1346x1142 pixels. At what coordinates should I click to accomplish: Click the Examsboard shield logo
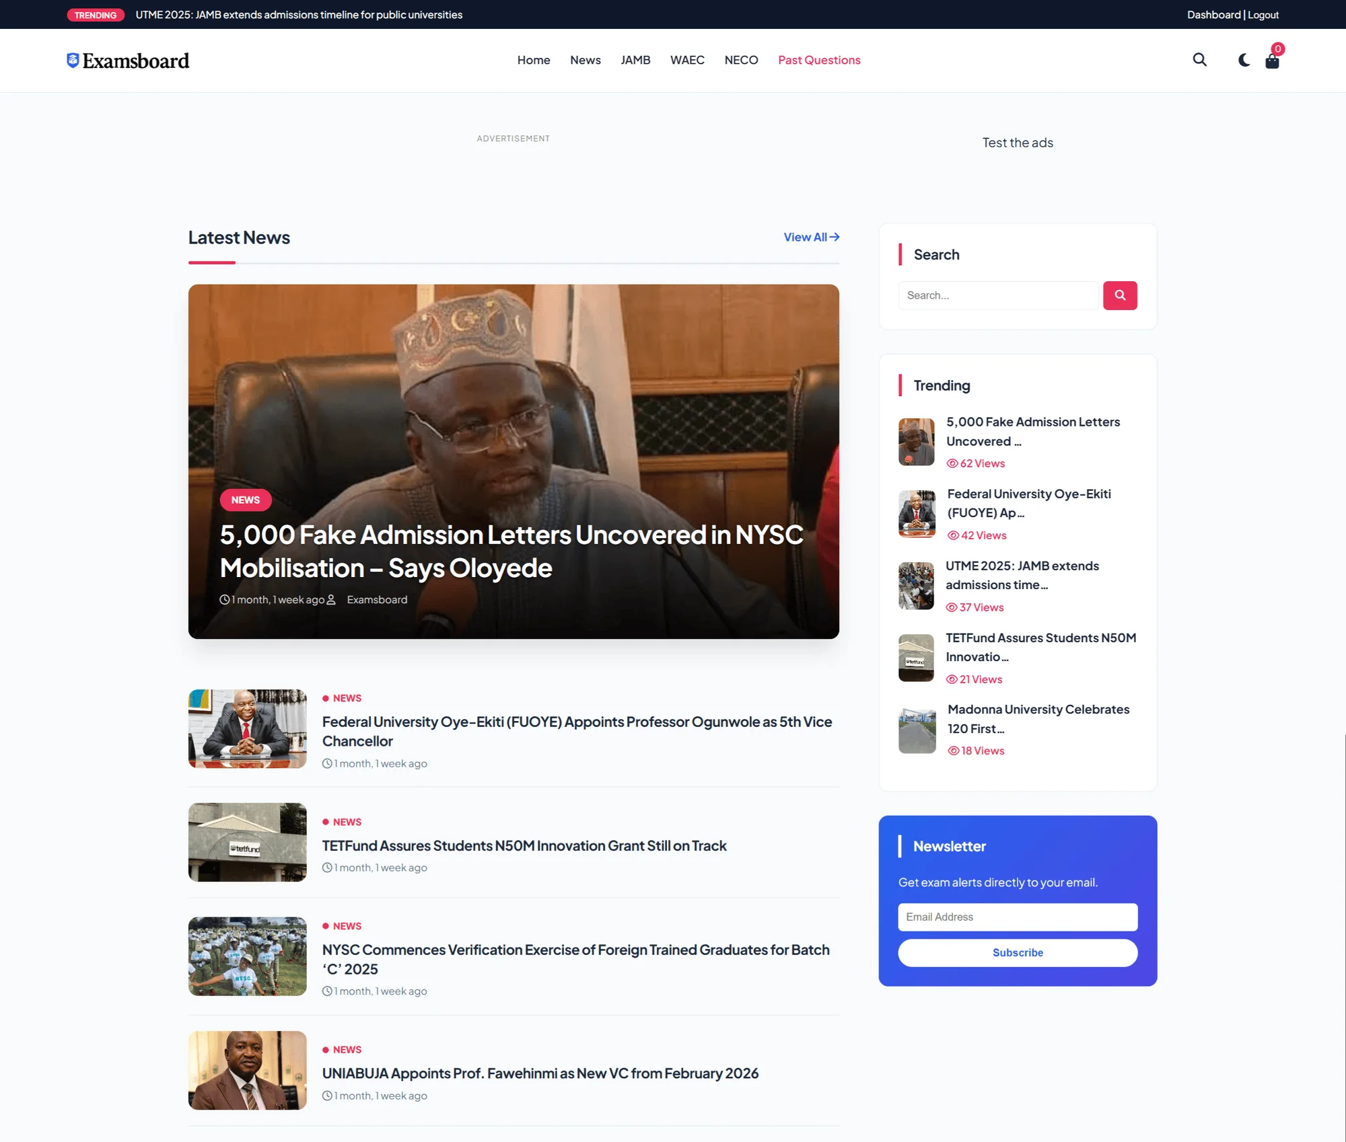coord(71,59)
